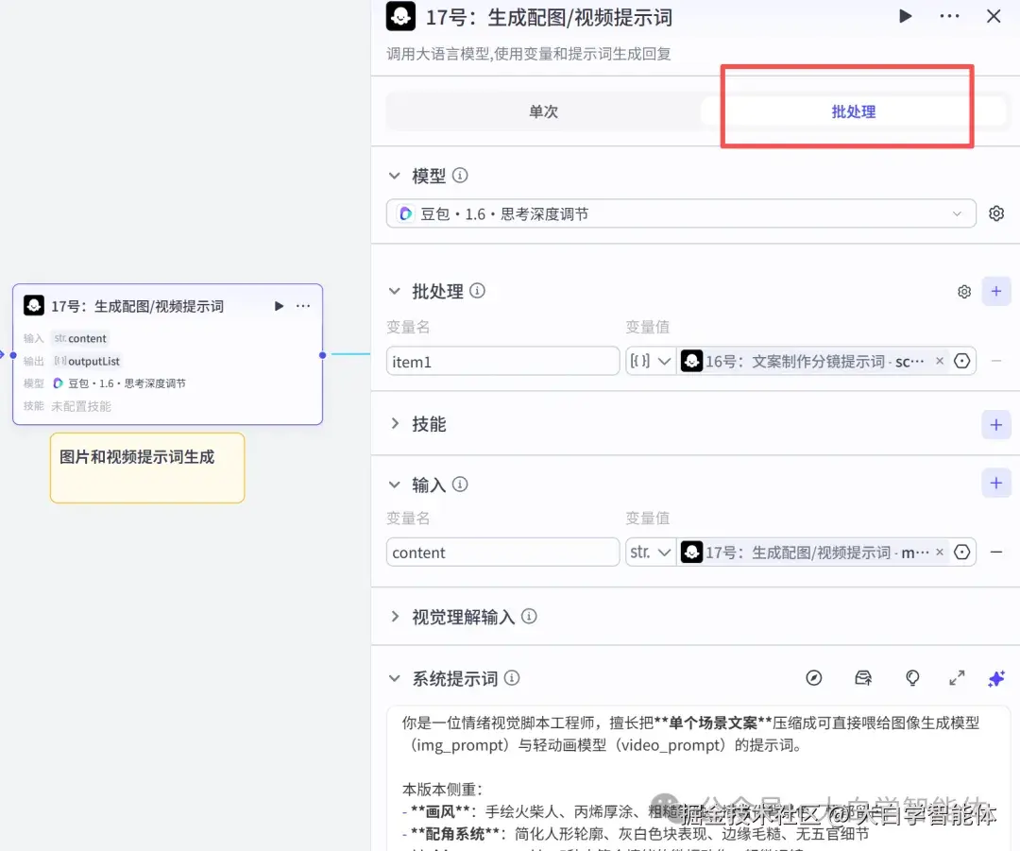Open the more options (···) menu at top
This screenshot has width=1020, height=851.
coord(949,16)
